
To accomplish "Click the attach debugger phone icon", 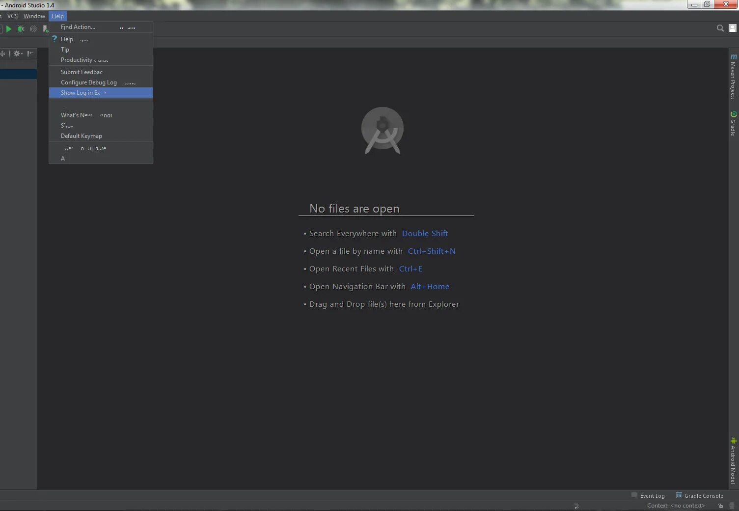I will pos(45,29).
